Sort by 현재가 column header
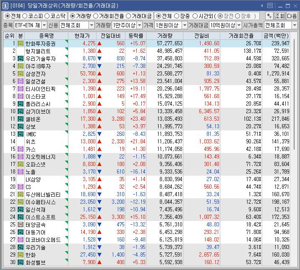The height and width of the screenshot is (270, 300). [82, 36]
